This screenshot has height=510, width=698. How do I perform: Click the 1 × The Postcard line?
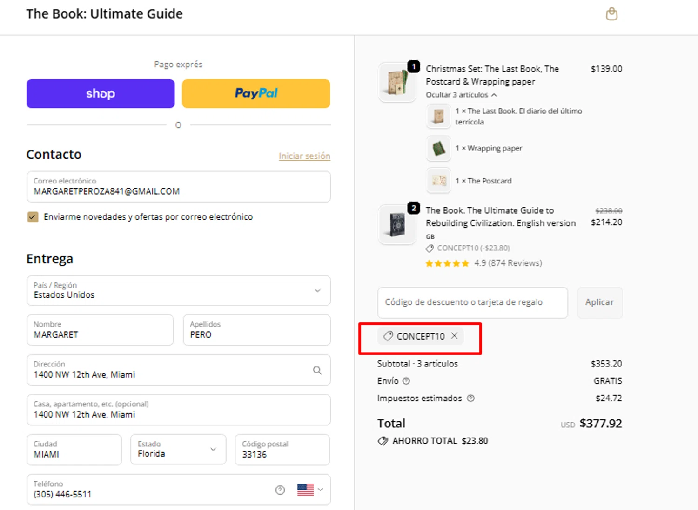click(x=483, y=181)
